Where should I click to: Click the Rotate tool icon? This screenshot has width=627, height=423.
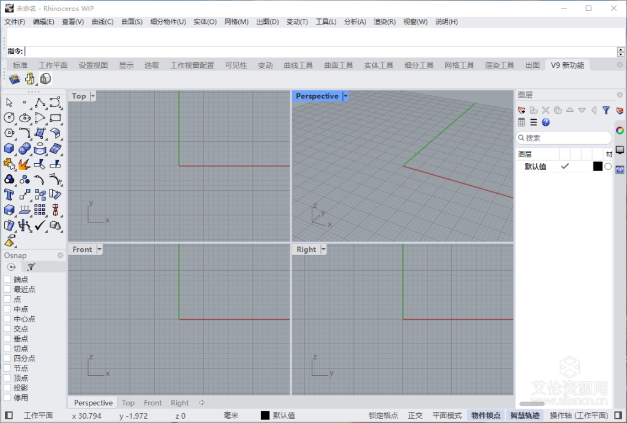pyautogui.click(x=55, y=194)
